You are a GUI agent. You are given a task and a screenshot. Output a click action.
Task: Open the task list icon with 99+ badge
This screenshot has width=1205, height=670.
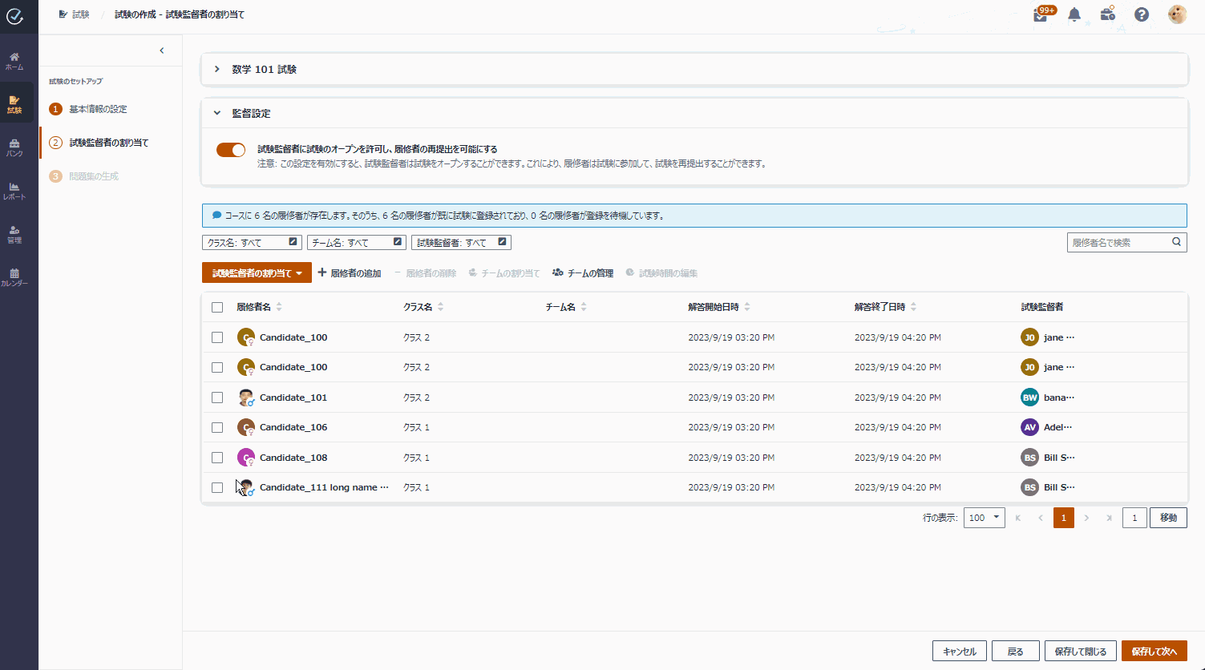point(1041,15)
